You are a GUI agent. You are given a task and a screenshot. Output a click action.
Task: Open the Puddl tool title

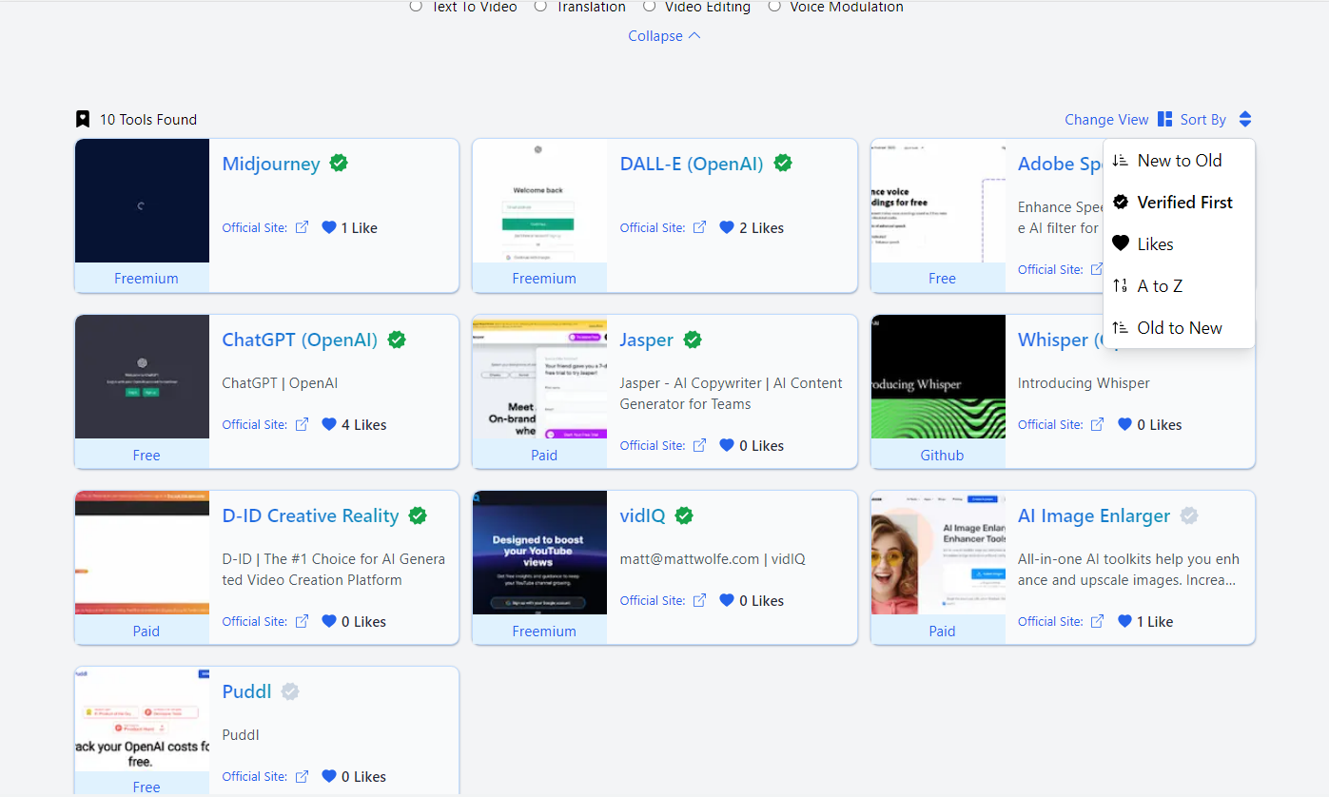246,691
